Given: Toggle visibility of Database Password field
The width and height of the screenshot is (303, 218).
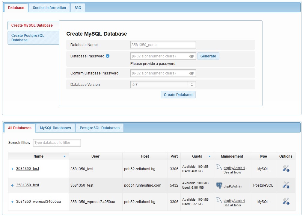Looking at the screenshot, I should pos(192,56).
